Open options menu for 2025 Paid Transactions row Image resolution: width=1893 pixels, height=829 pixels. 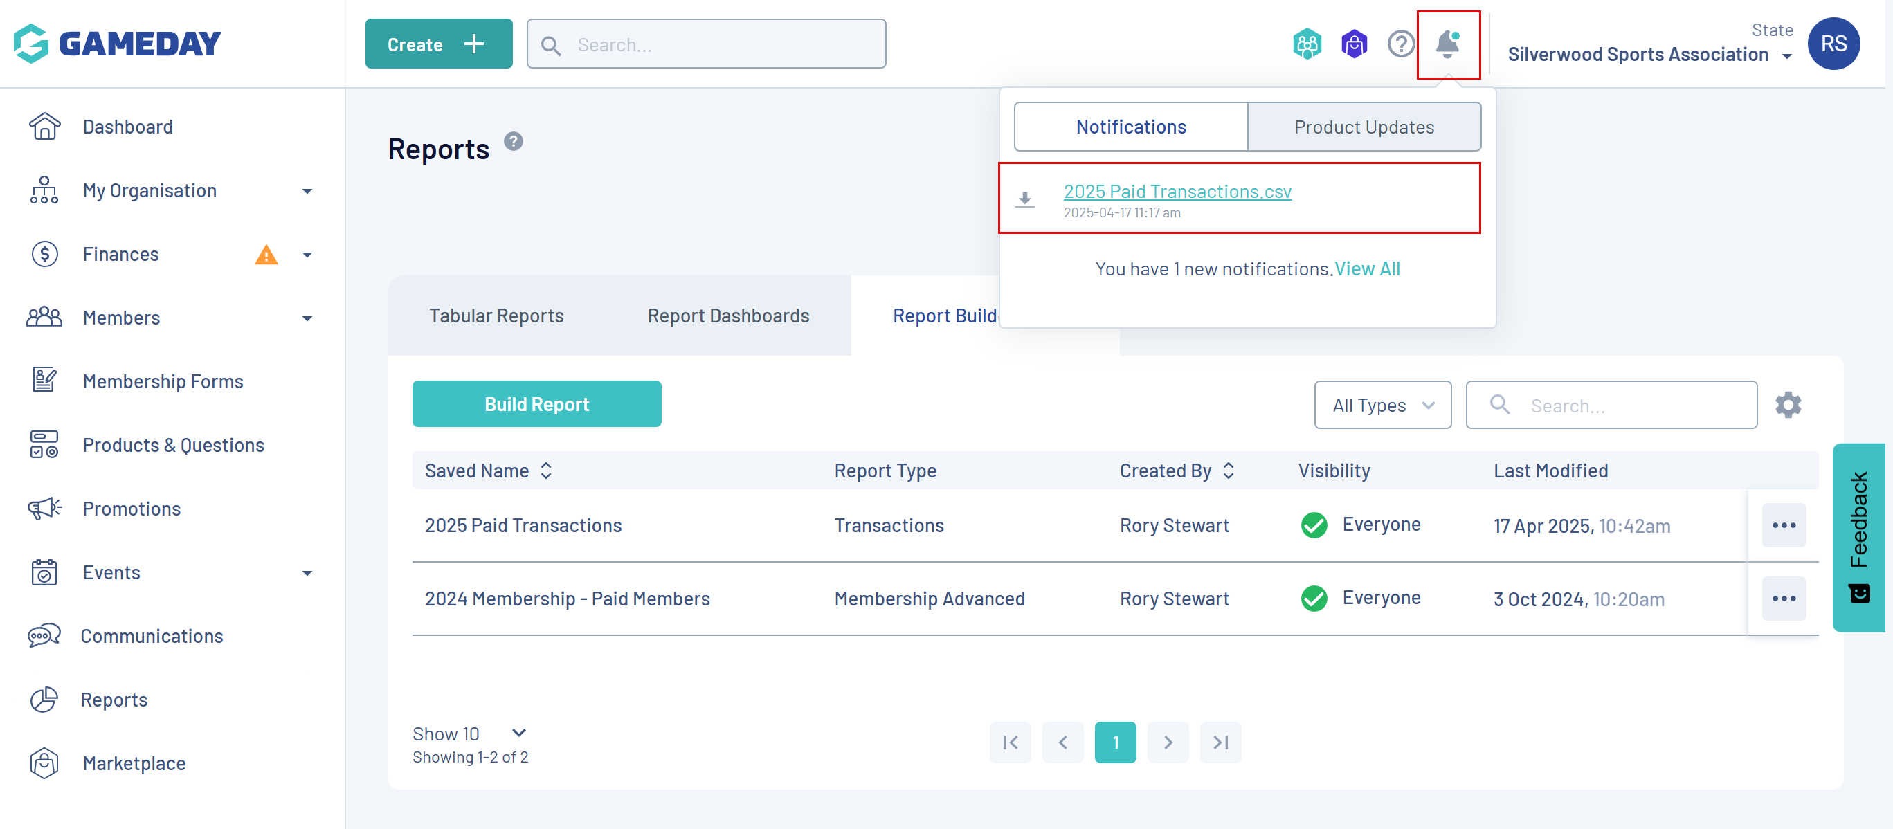point(1784,525)
